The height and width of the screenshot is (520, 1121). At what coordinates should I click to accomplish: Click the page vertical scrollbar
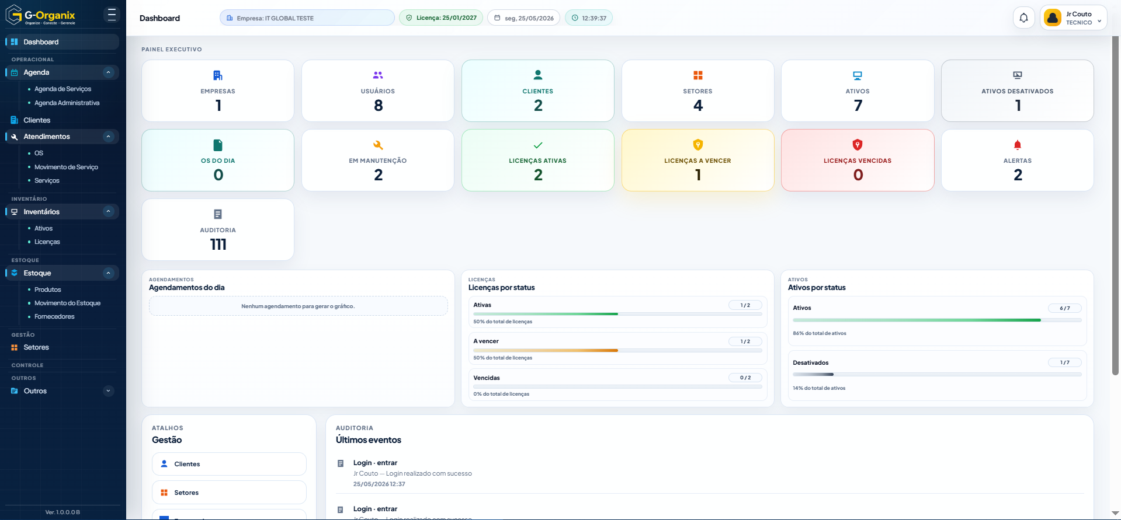(x=1115, y=205)
